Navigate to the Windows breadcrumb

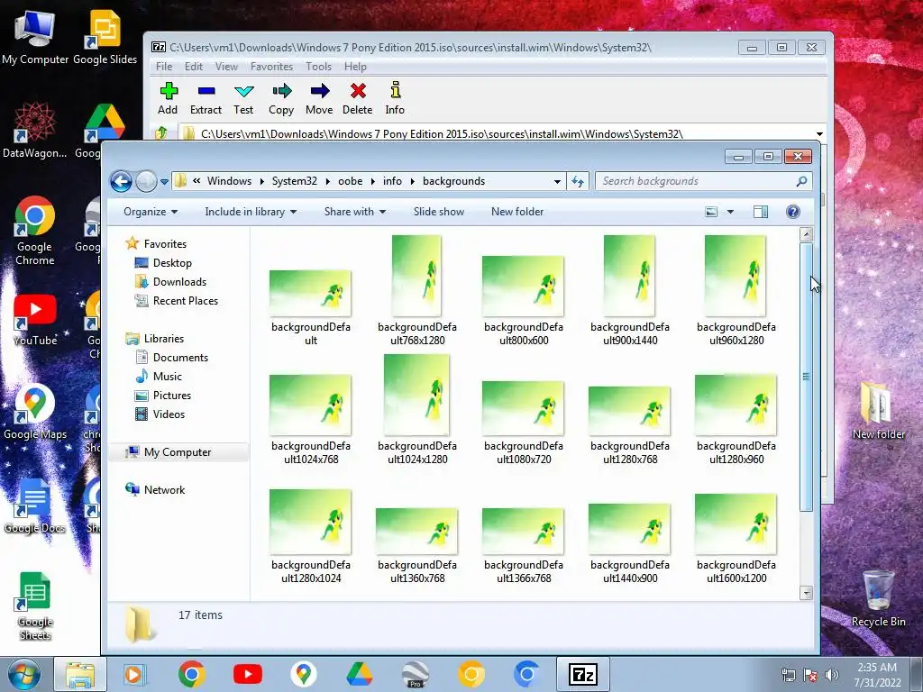[x=229, y=181]
